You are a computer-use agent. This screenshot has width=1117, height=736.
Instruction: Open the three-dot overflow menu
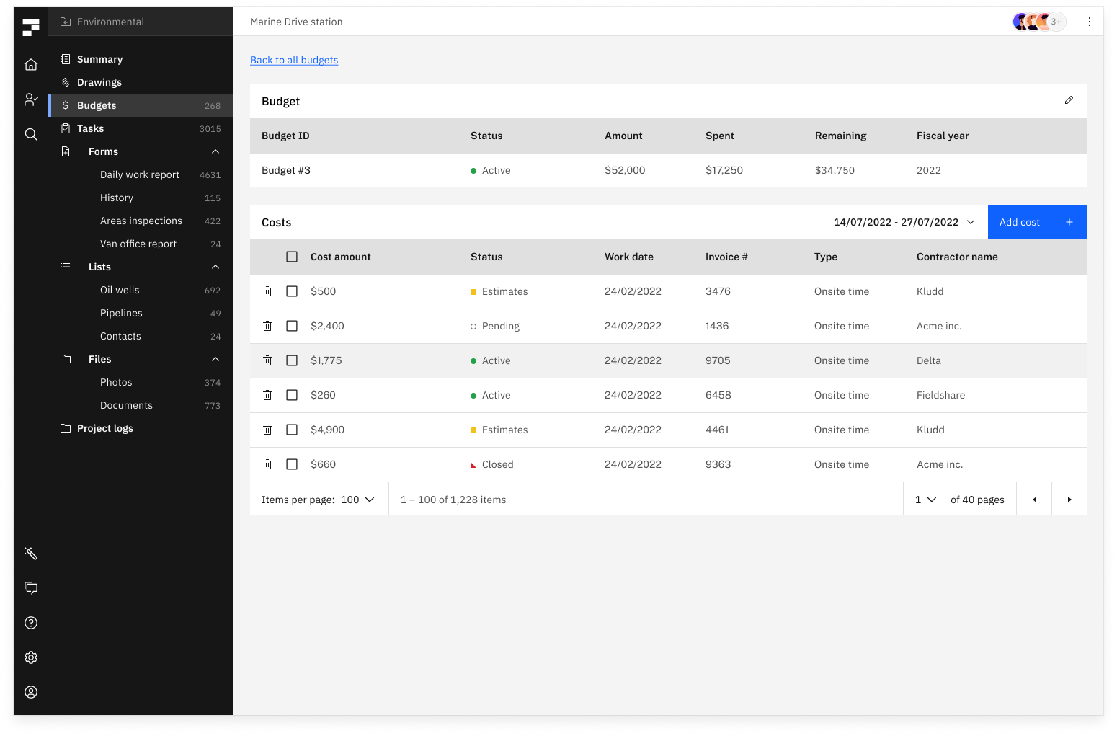[1089, 22]
